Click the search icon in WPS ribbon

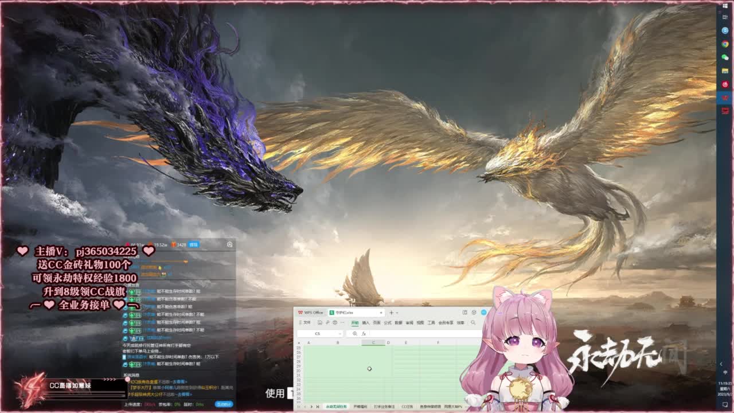pyautogui.click(x=473, y=322)
